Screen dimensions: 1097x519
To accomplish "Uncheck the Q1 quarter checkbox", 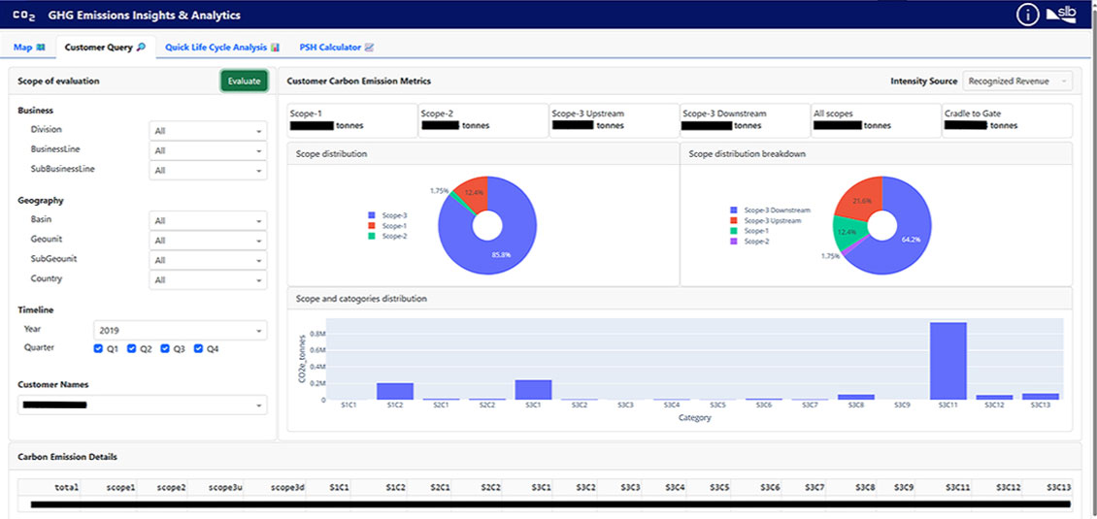I will (x=98, y=348).
